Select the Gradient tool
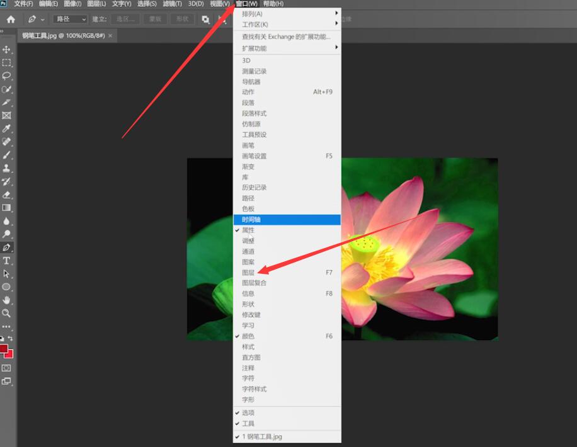Screen dimensions: 577x447 tap(6, 208)
